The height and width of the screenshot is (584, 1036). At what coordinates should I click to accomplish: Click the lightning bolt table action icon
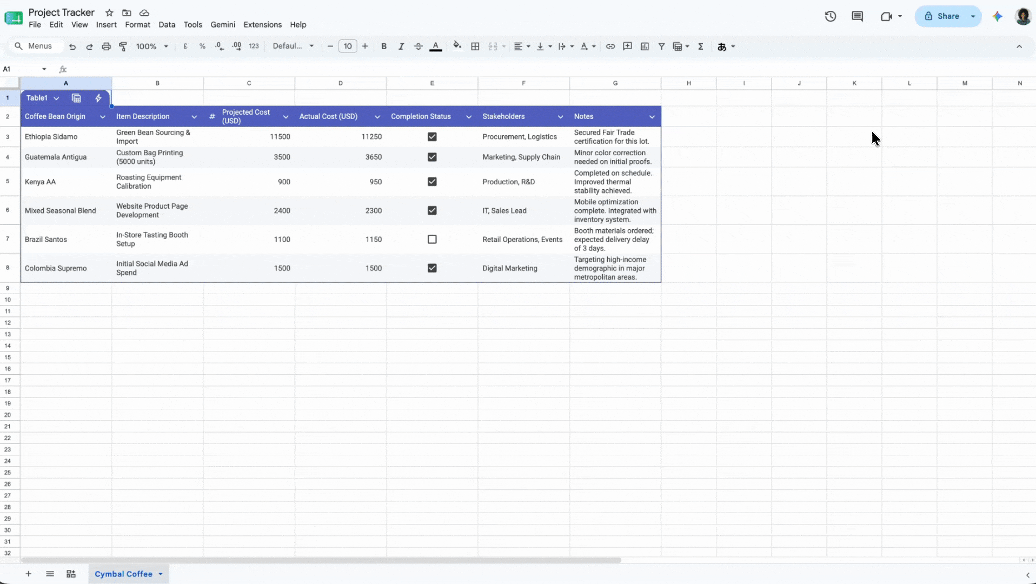[98, 98]
